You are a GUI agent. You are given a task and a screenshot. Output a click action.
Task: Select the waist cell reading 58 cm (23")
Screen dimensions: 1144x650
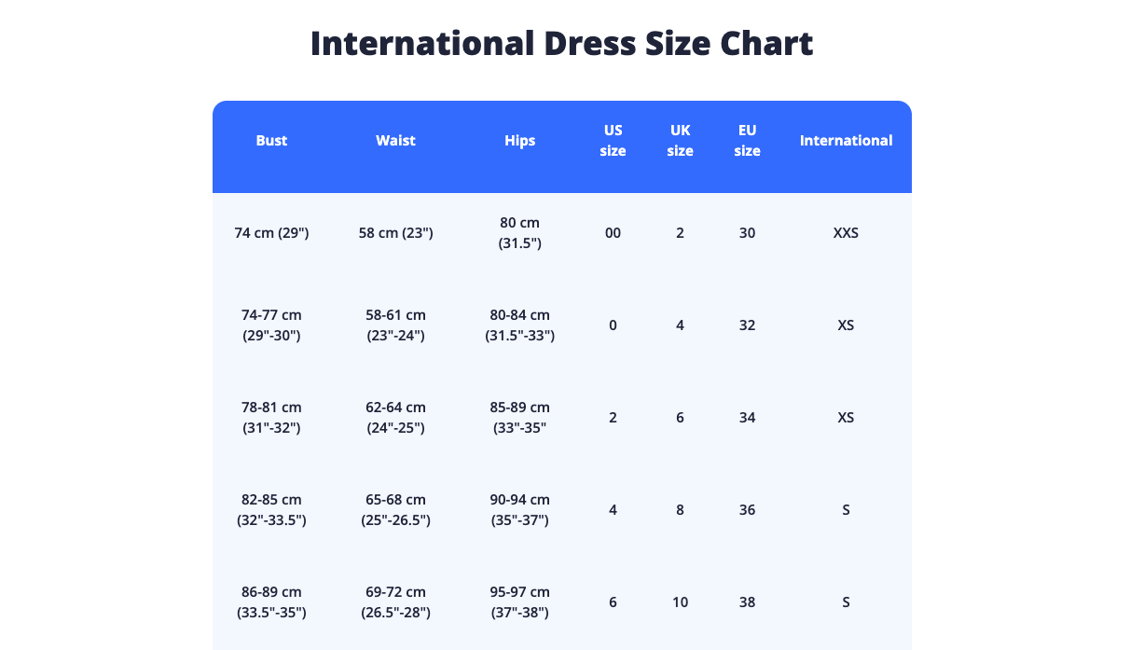coord(395,233)
